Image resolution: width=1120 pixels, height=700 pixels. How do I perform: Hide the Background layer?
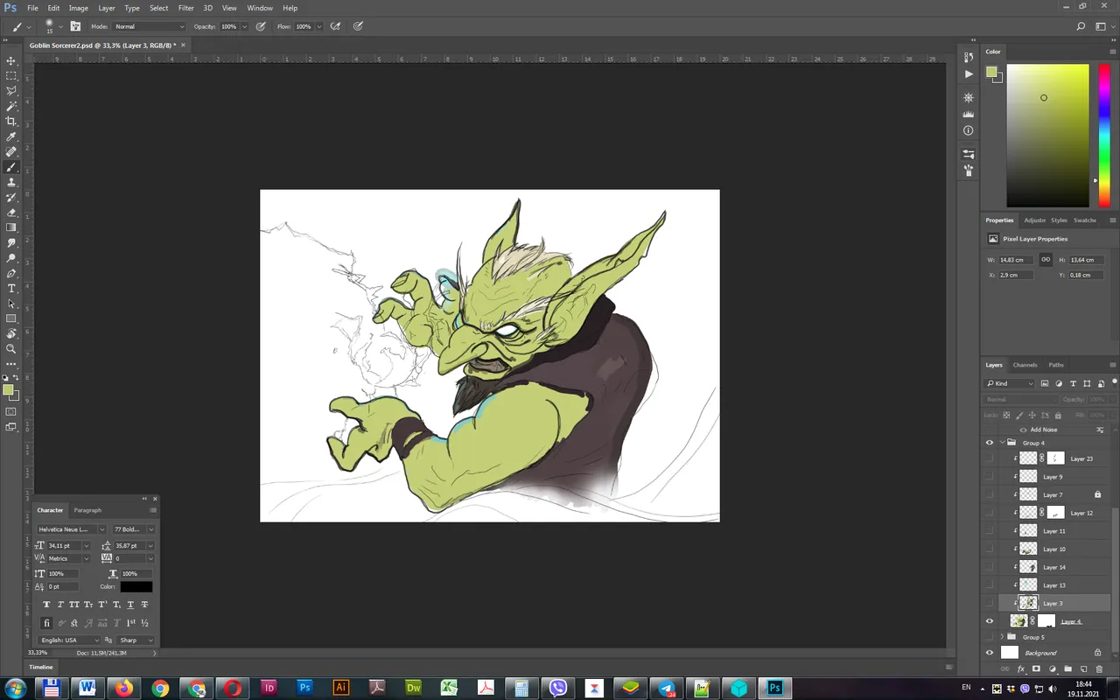click(990, 653)
